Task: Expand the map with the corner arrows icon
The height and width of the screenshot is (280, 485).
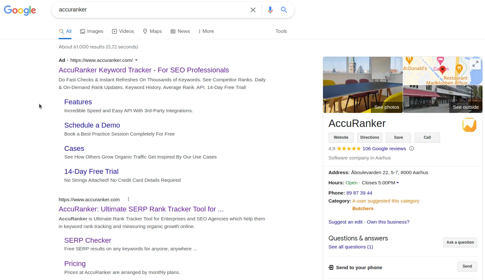Action: pos(475,64)
